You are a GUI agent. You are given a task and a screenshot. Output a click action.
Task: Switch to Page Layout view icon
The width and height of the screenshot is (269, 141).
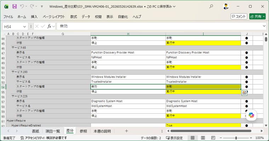203,138
